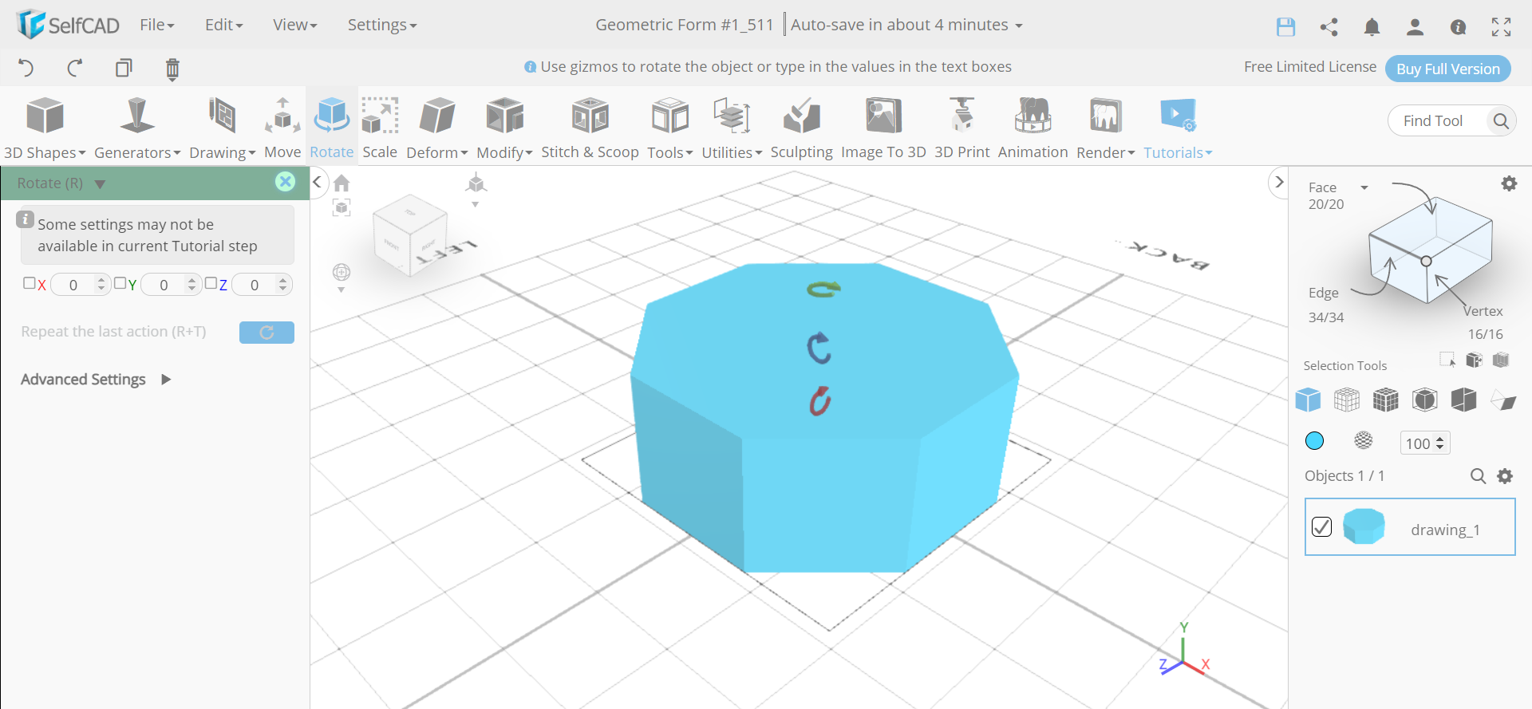Open the Settings menu
Image resolution: width=1532 pixels, height=709 pixels.
[382, 25]
